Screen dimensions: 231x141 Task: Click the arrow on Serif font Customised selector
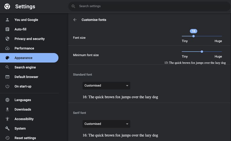click(127, 124)
